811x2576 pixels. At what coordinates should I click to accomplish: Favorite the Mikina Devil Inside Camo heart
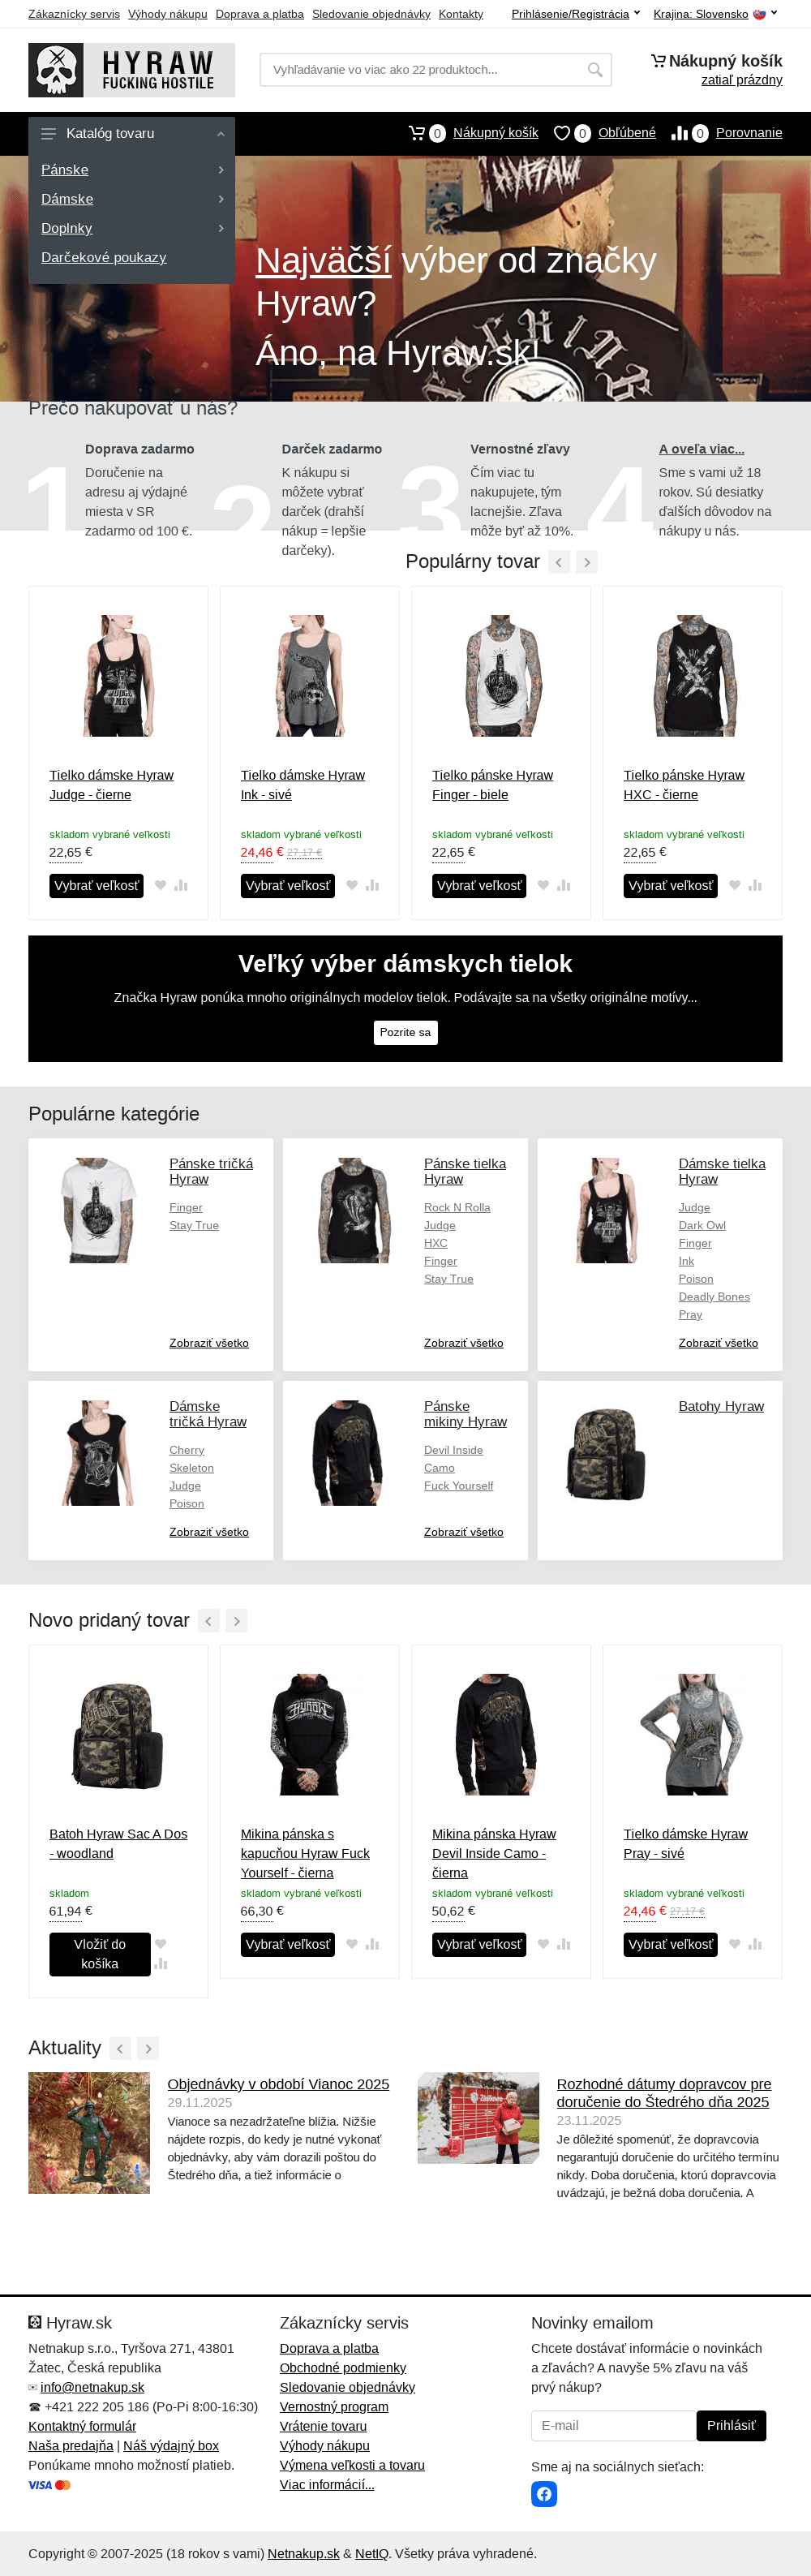pos(543,1944)
